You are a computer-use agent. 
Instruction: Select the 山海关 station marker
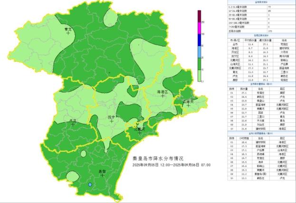(x=188, y=104)
